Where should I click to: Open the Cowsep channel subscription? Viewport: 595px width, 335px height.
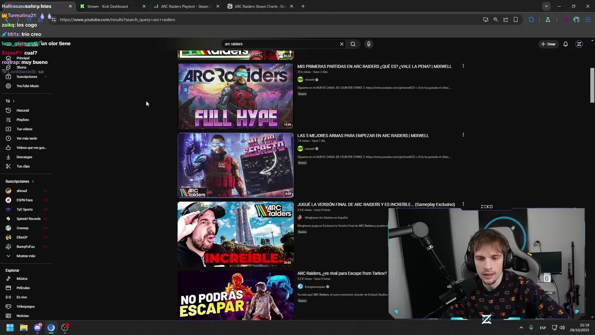tap(22, 228)
